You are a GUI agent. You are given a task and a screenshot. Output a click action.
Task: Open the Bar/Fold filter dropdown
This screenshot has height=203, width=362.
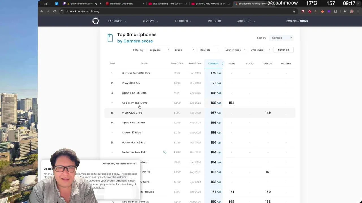pos(210,50)
